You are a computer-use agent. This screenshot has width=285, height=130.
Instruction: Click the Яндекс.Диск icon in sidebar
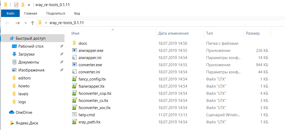tap(12, 123)
